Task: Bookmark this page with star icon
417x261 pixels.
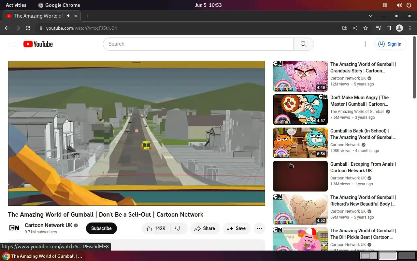Action: 366,28
